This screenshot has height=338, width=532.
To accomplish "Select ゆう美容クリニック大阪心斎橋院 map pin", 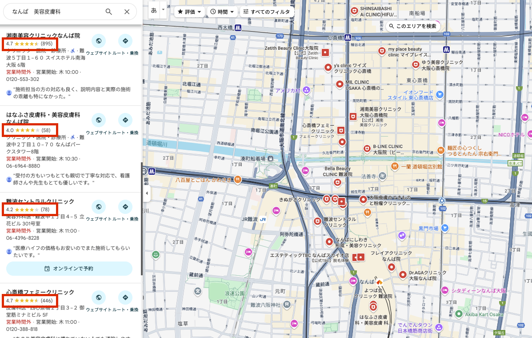I will coord(416,64).
